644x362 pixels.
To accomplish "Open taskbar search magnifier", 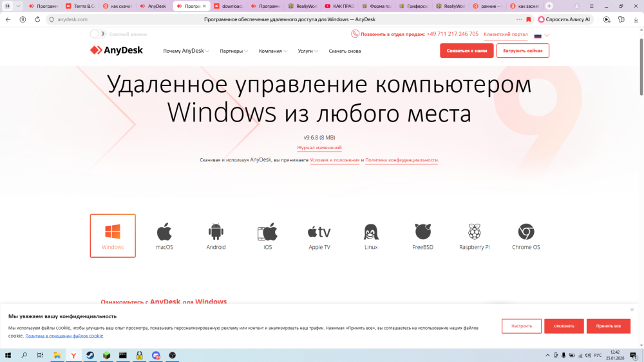I will (24, 356).
